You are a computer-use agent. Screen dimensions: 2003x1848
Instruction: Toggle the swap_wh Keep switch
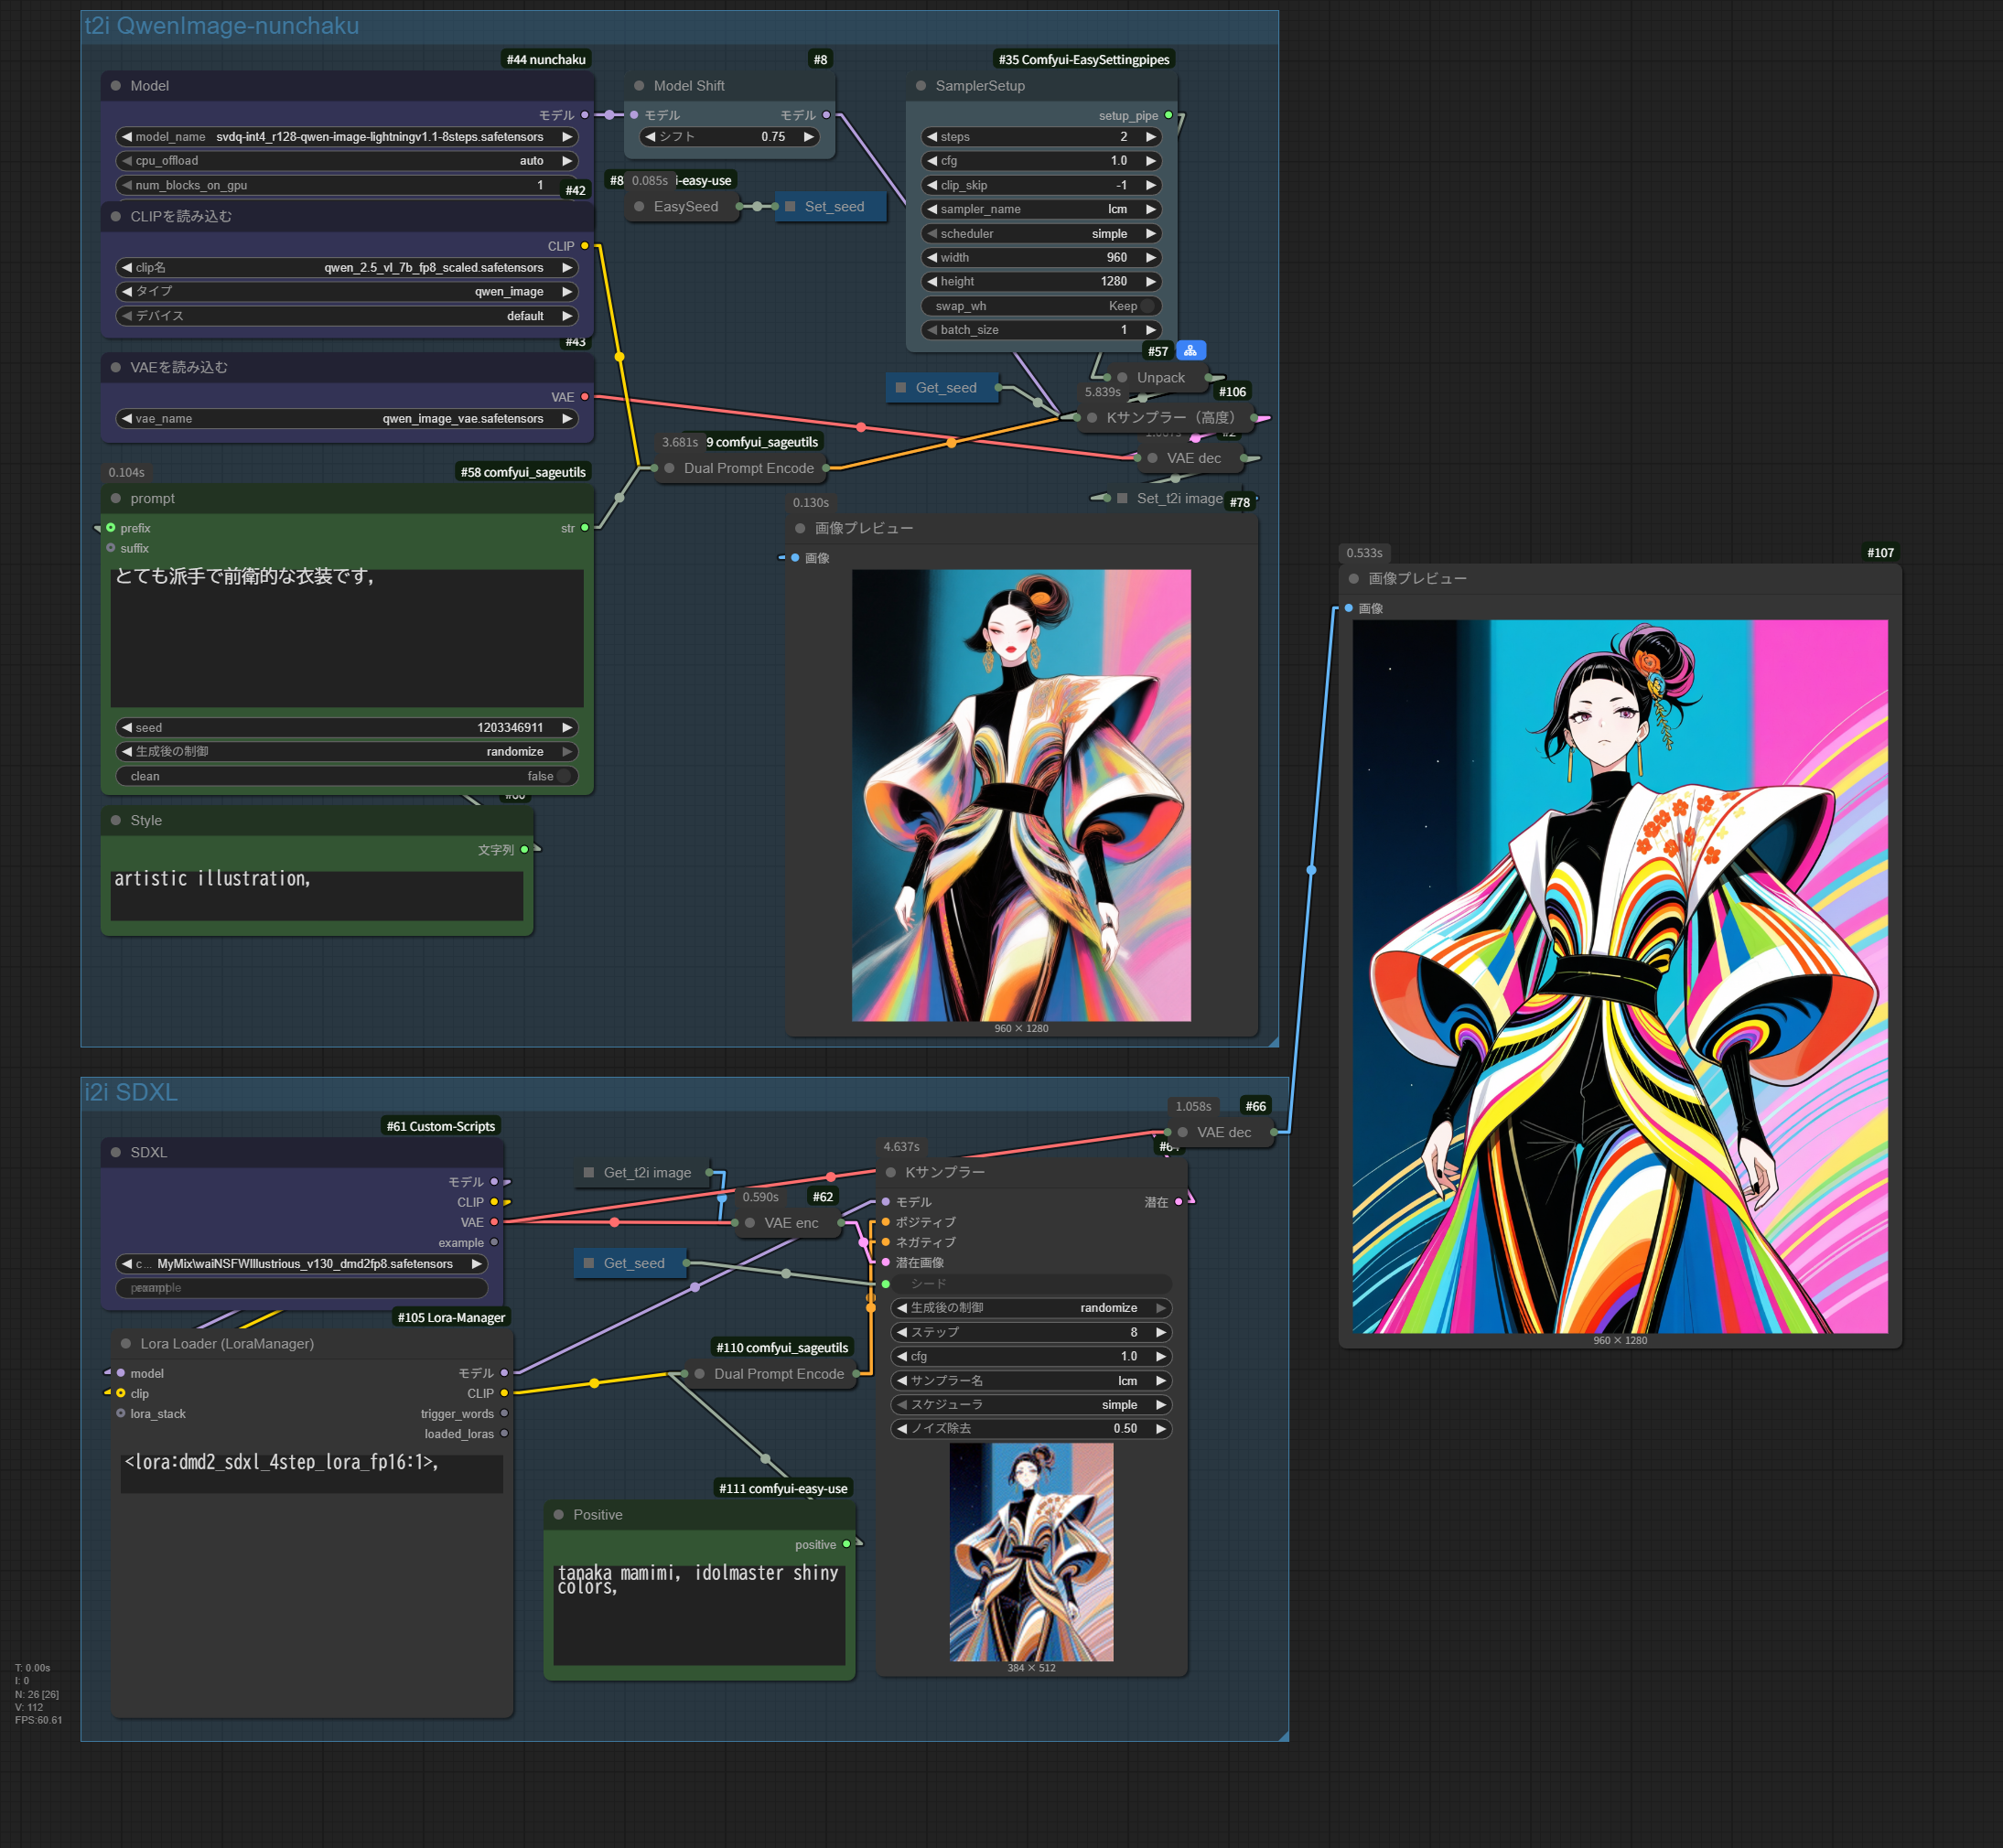coord(1147,306)
